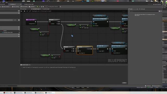Image resolution: width=167 pixels, height=94 pixels.
Task: Click the OnGoingTurnLight breadcrumb
Action: (x=46, y=11)
